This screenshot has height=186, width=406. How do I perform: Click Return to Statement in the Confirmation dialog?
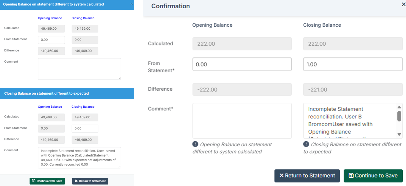tap(307, 176)
